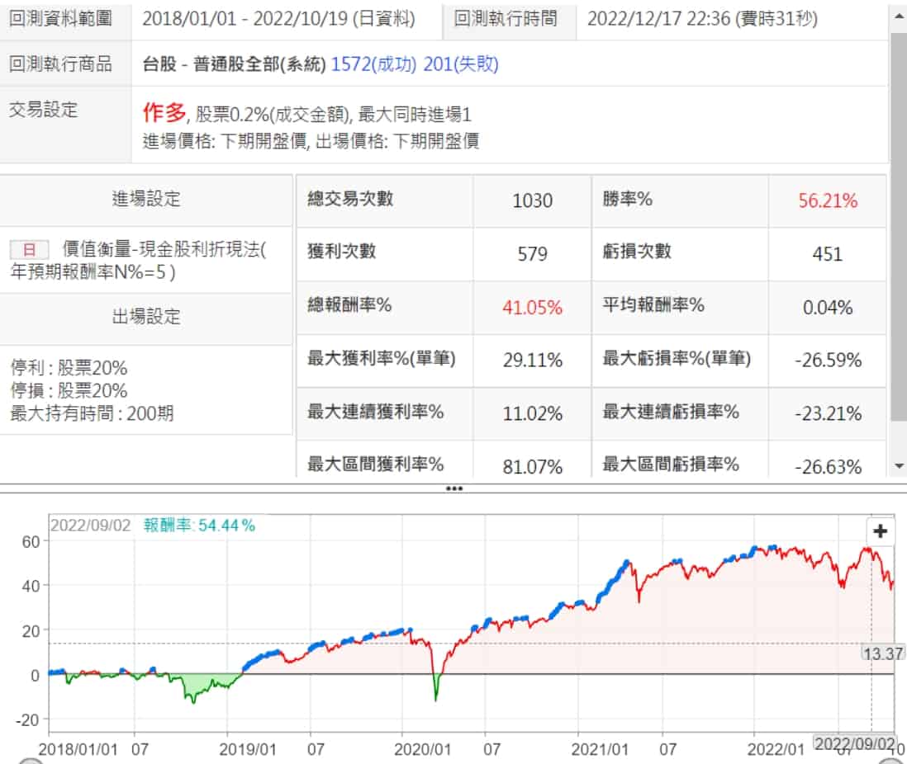
Task: Click the 2022/09/02 date marker on time axis
Action: (855, 743)
